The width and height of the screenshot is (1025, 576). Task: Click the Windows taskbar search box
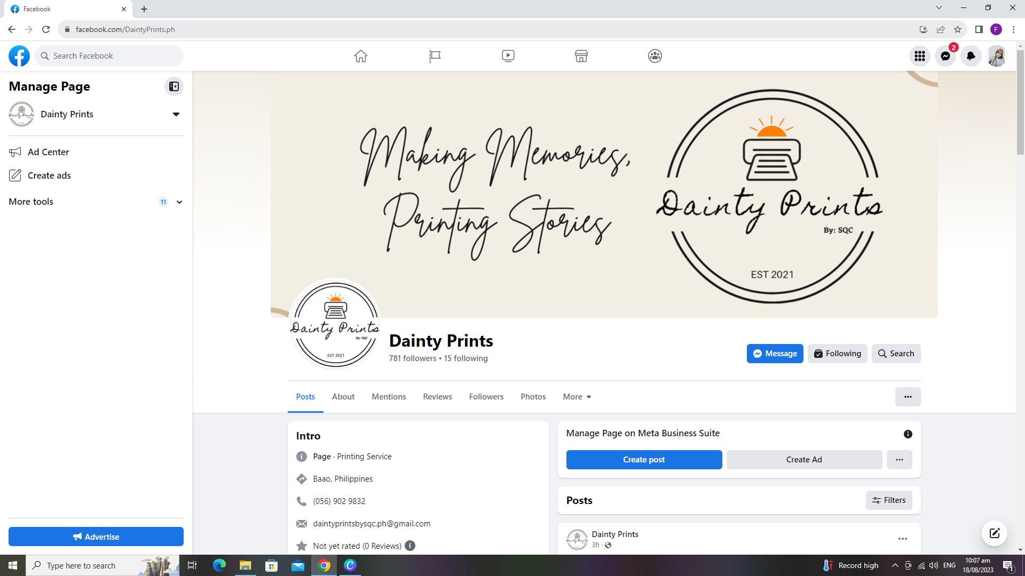click(102, 565)
